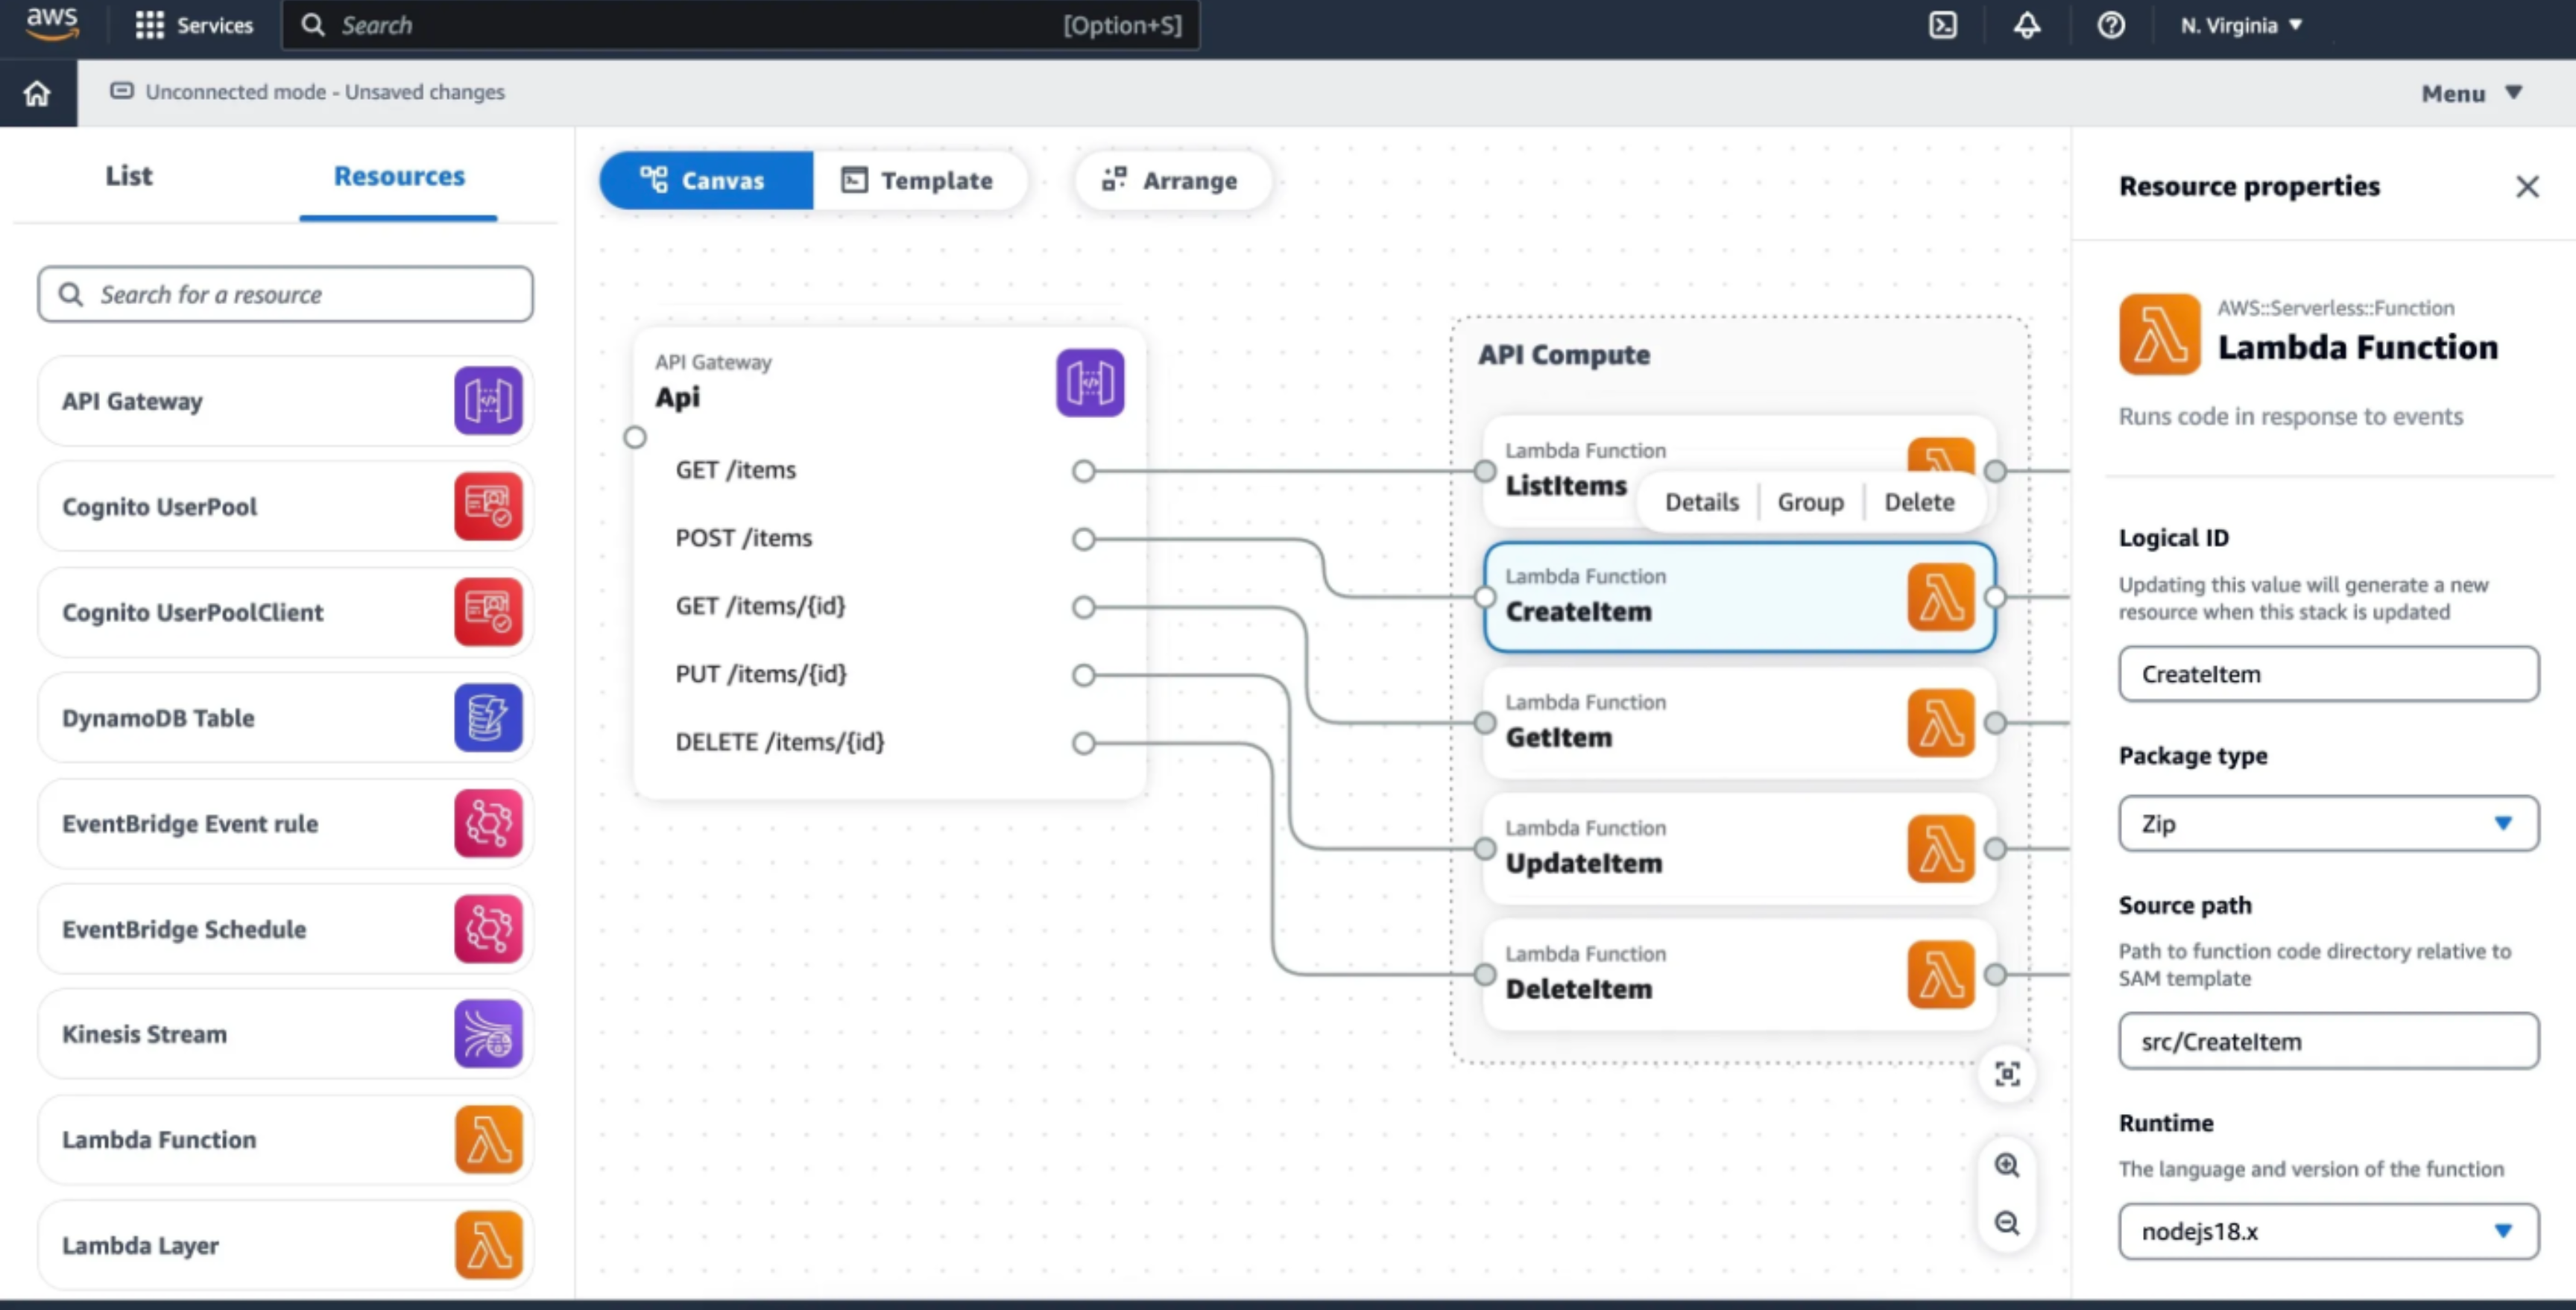This screenshot has height=1310, width=2576.
Task: Click the large Lambda icon in Resource properties
Action: [2159, 334]
